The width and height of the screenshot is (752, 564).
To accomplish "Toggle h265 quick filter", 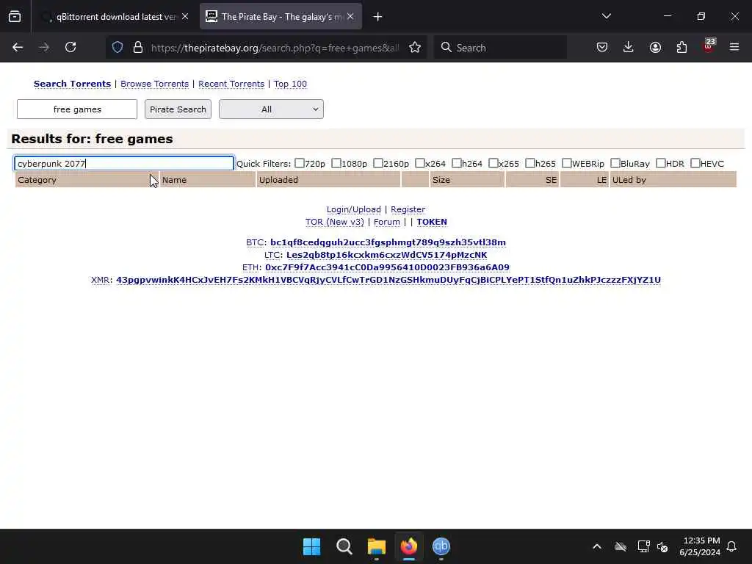I will click(530, 163).
